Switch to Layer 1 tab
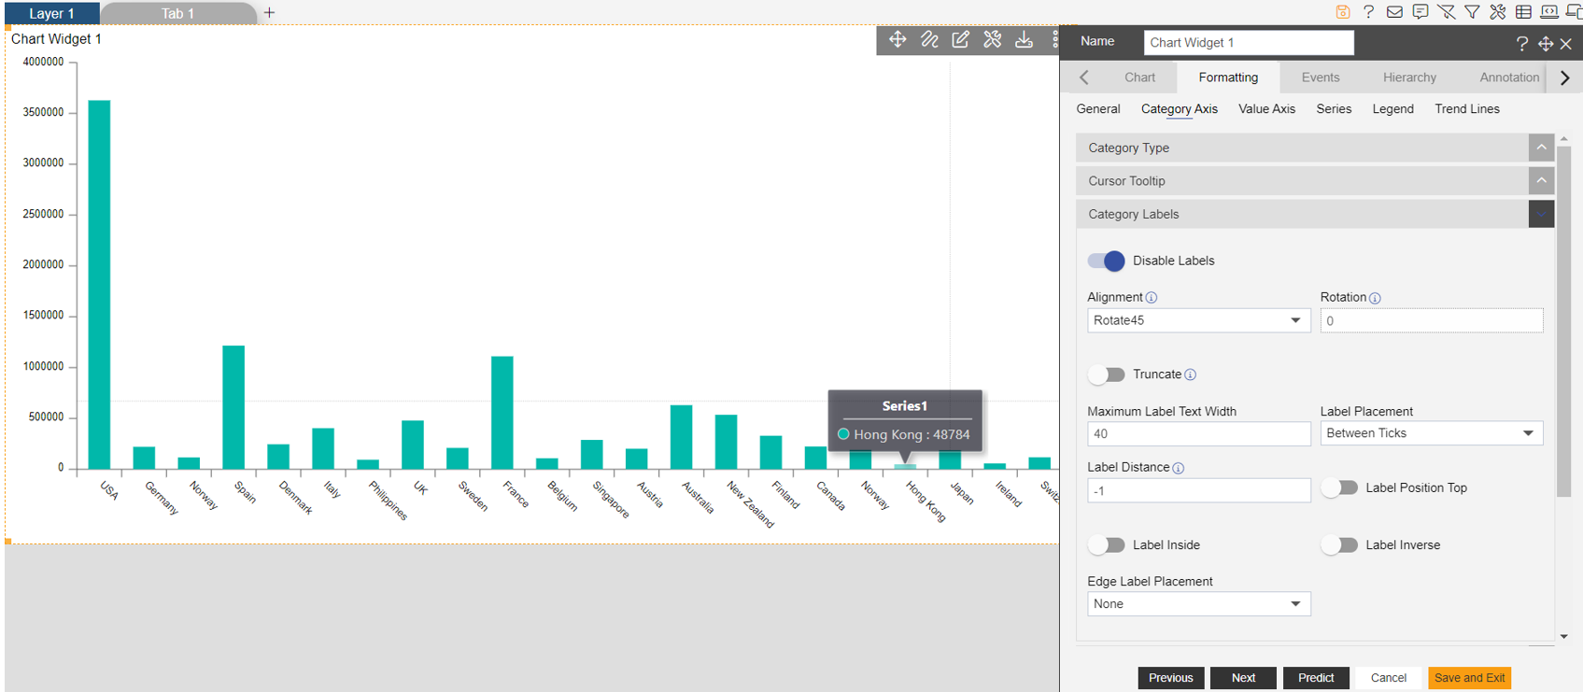The image size is (1583, 692). pos(51,13)
